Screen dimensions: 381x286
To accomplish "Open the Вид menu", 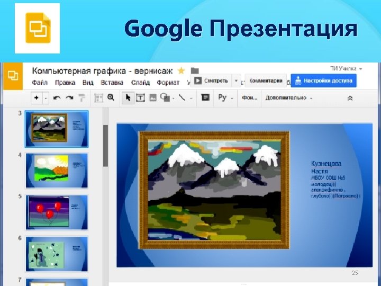I will 88,83.
